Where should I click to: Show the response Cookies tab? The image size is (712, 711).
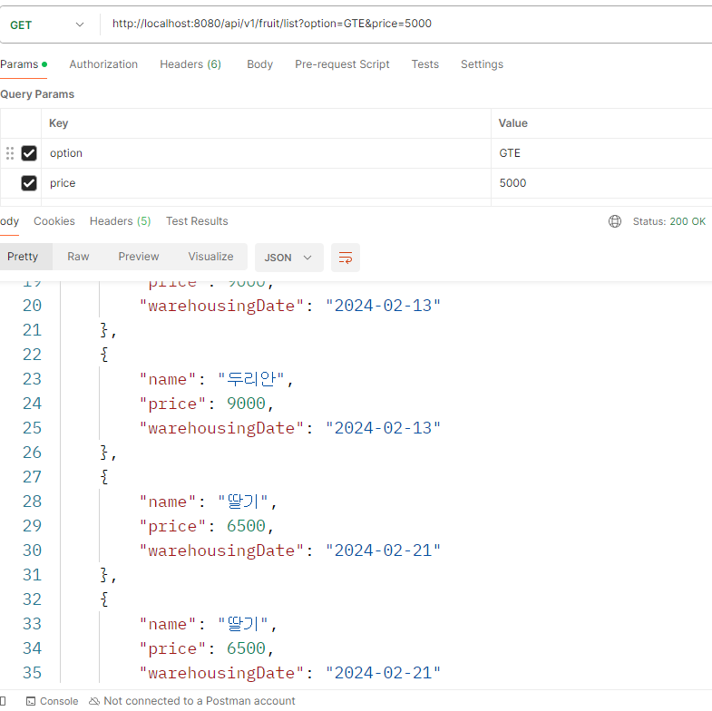(x=54, y=221)
